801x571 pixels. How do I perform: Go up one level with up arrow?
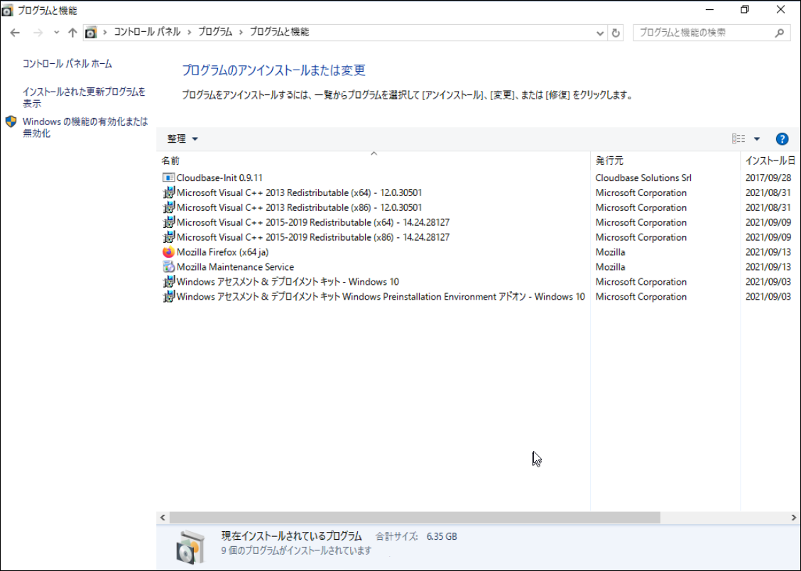[x=72, y=33]
